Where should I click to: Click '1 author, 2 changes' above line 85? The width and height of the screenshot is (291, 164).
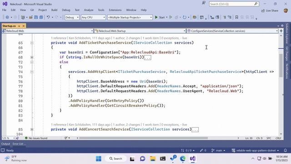[126, 124]
